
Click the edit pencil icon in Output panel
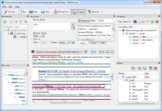click(x=151, y=68)
